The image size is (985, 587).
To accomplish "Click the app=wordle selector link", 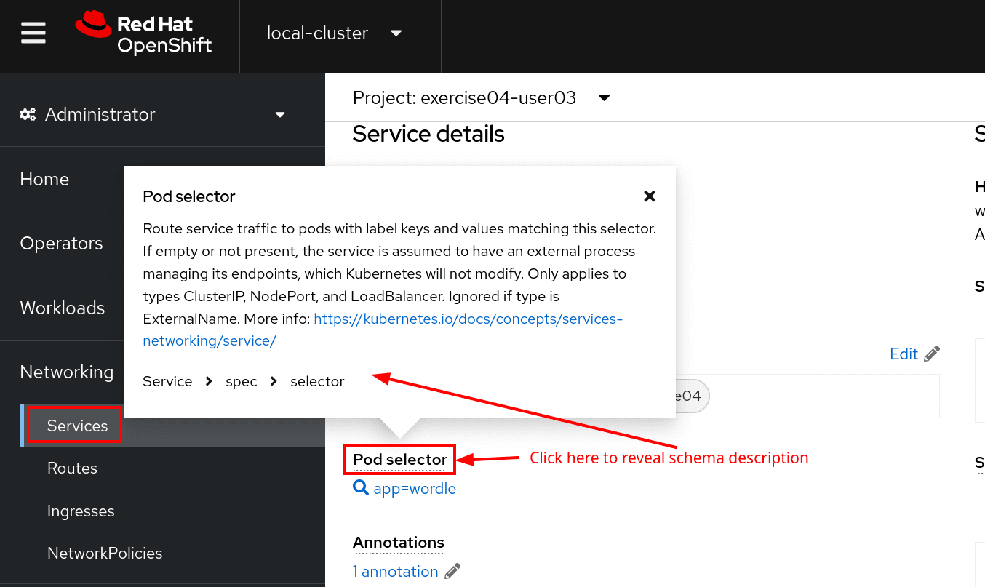I will click(x=414, y=489).
